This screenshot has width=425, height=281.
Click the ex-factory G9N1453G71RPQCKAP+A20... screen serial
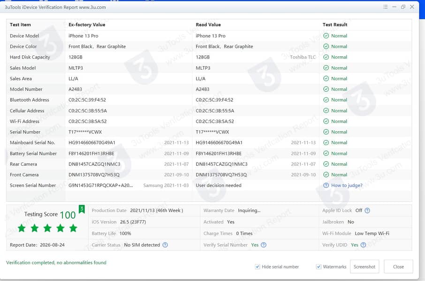pos(101,185)
